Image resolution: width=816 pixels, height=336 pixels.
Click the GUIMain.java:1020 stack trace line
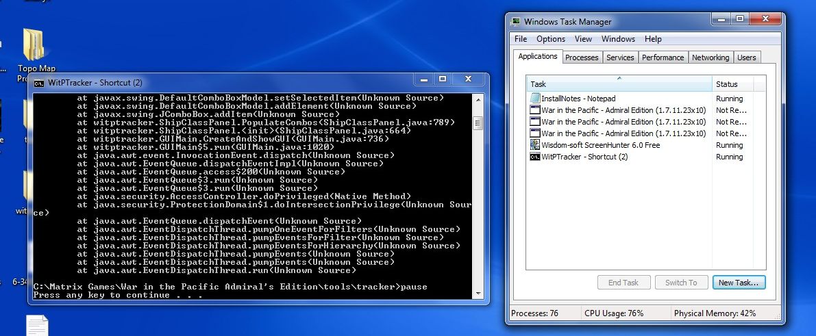tap(207, 147)
